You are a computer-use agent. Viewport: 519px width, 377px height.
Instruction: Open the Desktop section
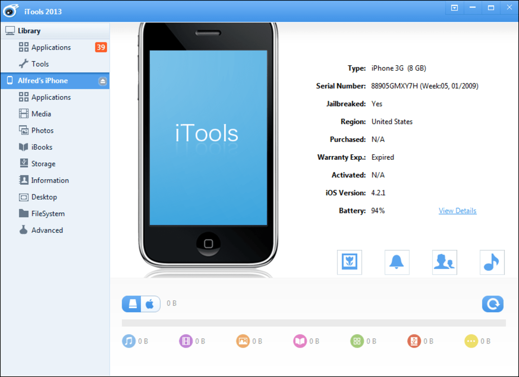click(x=55, y=197)
